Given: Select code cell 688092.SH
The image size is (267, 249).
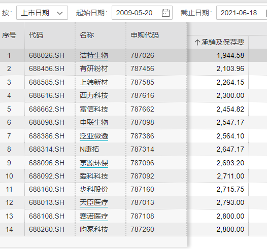Looking at the screenshot, I should [x=47, y=176].
